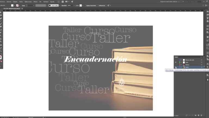The height and width of the screenshot is (118, 209).
Task: Open the Efecto menu
Action: pyautogui.click(x=35, y=2)
